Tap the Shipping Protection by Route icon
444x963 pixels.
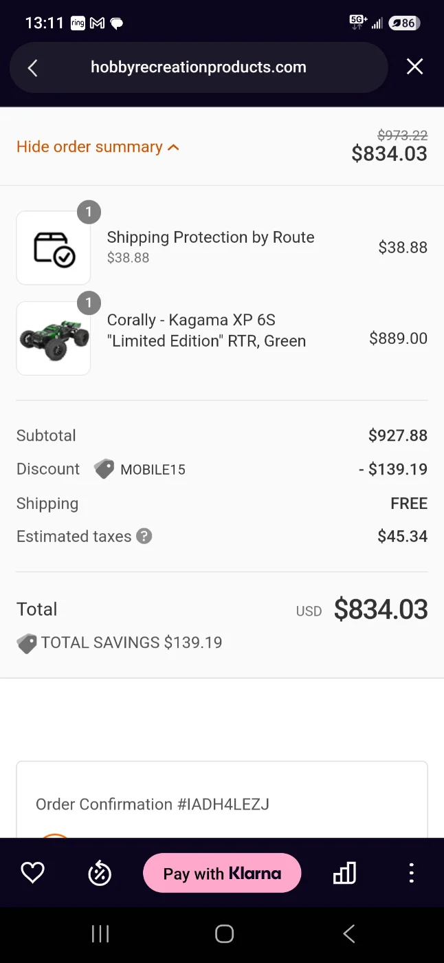(54, 248)
